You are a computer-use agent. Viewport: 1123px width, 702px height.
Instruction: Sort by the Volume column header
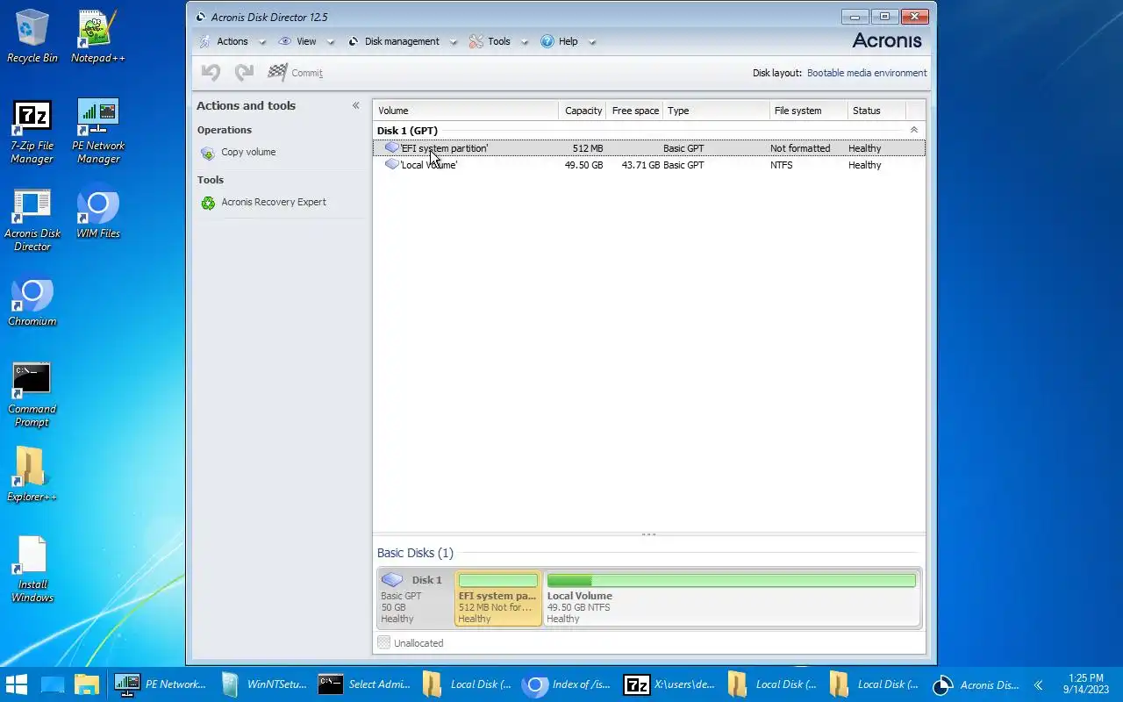point(465,111)
